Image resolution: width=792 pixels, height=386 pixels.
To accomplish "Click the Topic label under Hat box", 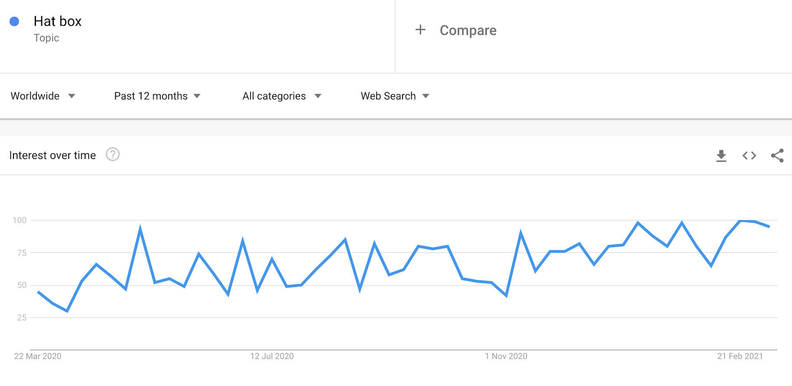I will 46,38.
